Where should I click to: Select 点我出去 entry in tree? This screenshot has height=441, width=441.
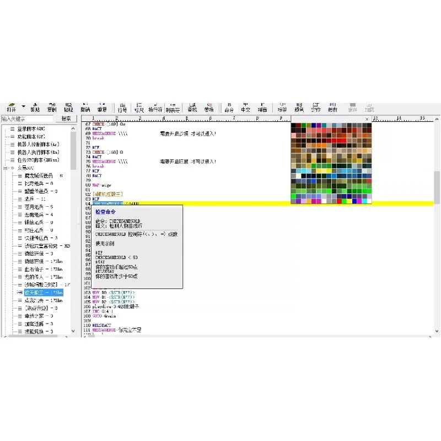tap(44, 300)
